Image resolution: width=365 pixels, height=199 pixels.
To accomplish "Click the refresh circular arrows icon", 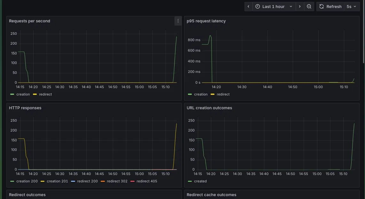I will point(322,6).
